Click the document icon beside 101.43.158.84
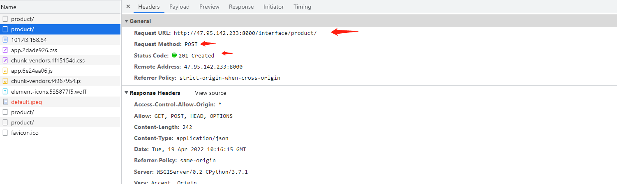Screen dimensions: 617x184 5,40
